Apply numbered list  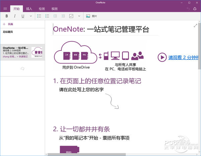pyautogui.click(x=47, y=16)
